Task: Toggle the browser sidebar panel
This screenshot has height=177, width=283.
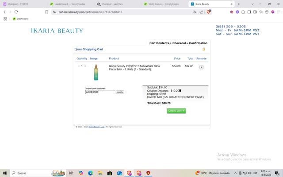Action: [x=249, y=12]
